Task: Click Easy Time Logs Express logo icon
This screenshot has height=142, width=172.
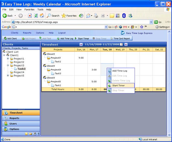Action: 123,33
